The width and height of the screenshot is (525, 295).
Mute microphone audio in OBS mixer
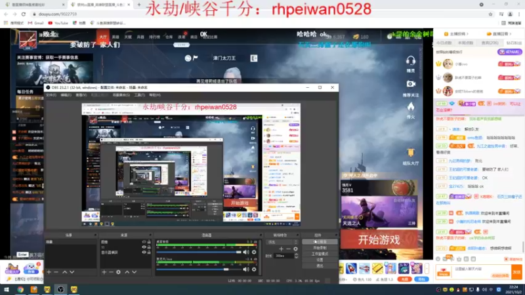(246, 269)
